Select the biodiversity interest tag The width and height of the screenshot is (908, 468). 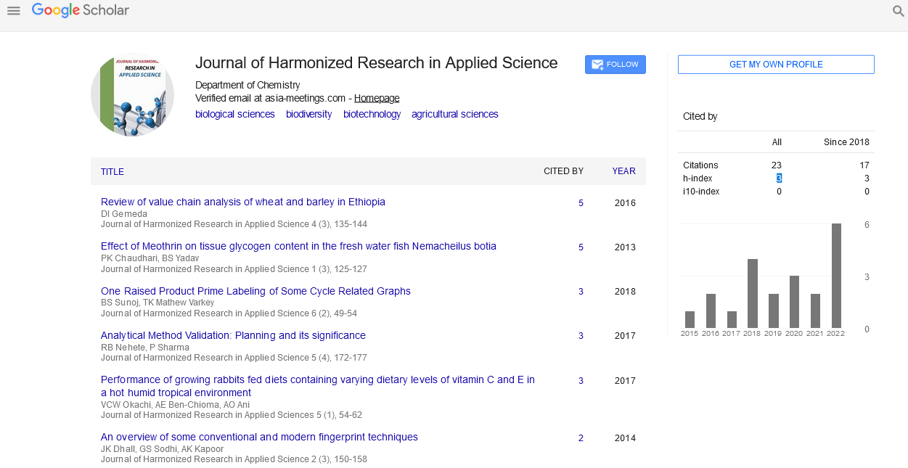click(x=308, y=114)
